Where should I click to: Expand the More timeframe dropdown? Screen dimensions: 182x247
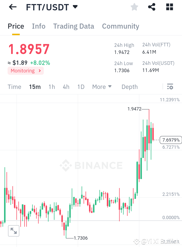(102, 87)
